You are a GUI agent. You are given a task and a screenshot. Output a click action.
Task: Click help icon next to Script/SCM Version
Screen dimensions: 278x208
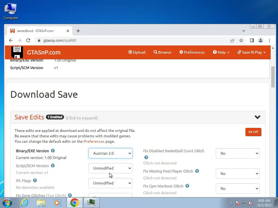53,165
